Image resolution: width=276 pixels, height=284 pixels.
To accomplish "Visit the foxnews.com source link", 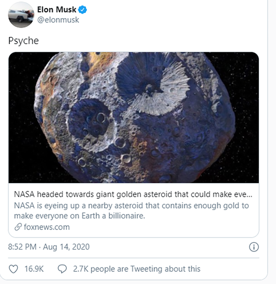I will (46, 227).
